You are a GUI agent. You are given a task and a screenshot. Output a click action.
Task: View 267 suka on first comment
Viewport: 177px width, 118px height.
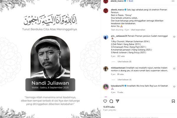coord(121,56)
